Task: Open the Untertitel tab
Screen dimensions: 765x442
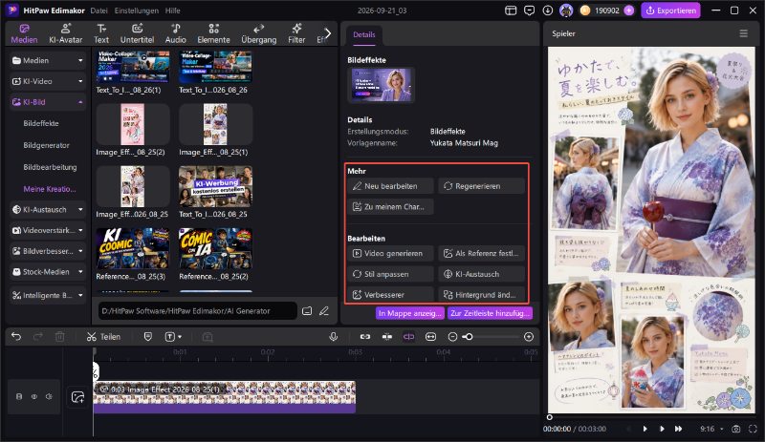Action: 137,33
